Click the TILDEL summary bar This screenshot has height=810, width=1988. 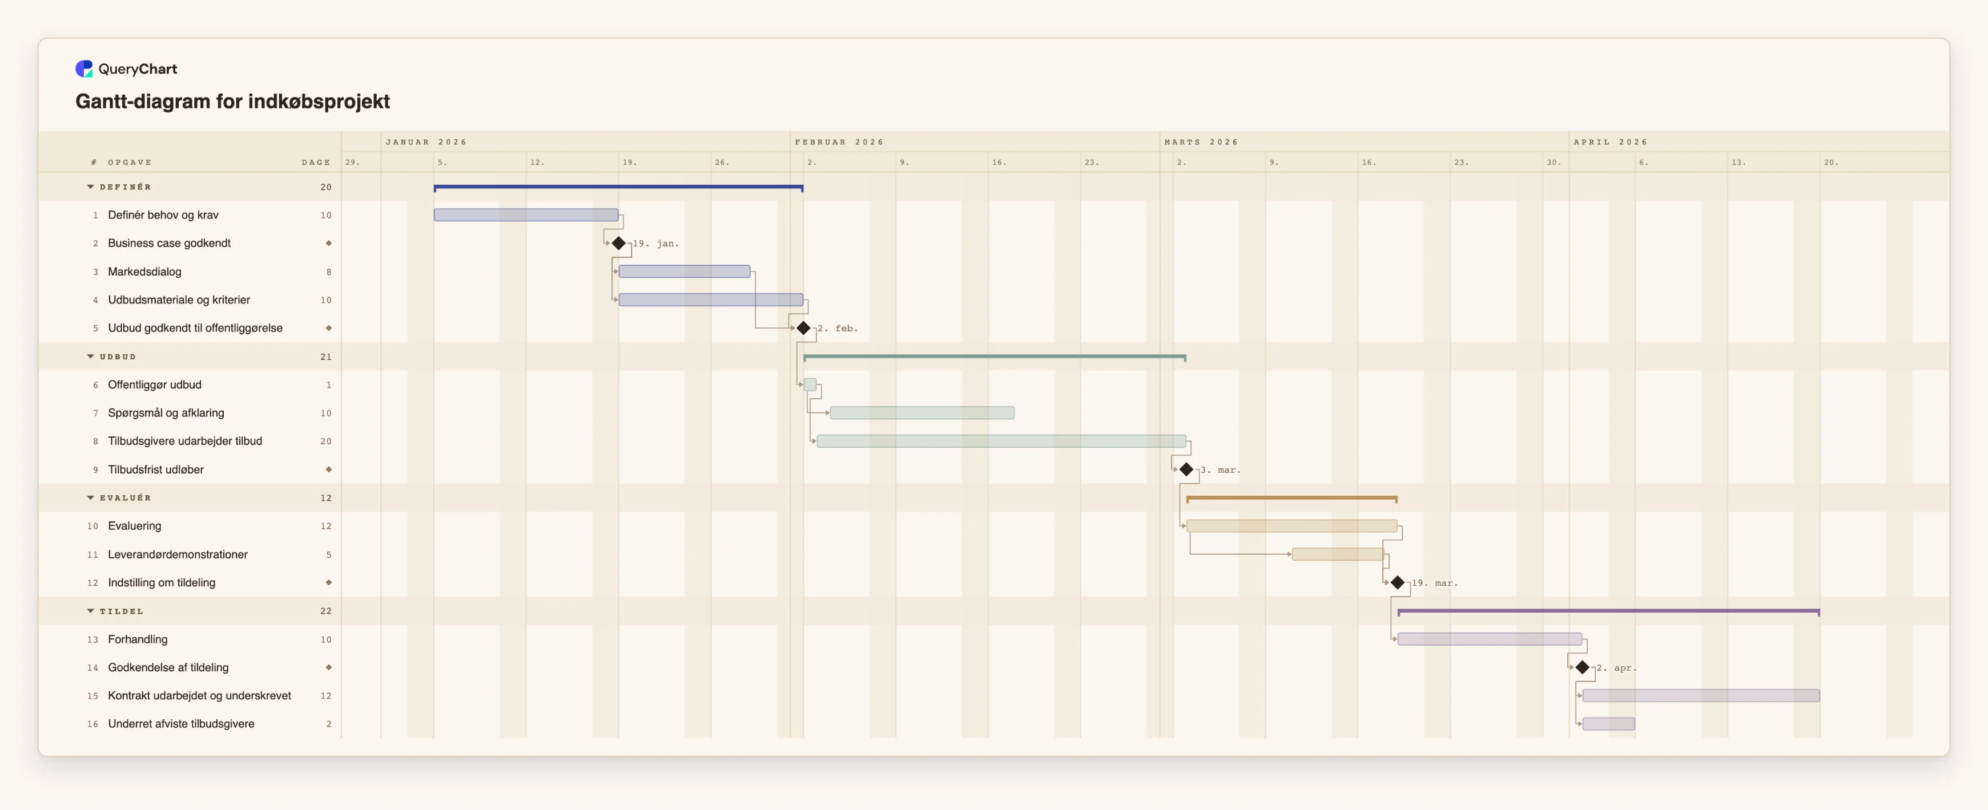(x=1608, y=611)
